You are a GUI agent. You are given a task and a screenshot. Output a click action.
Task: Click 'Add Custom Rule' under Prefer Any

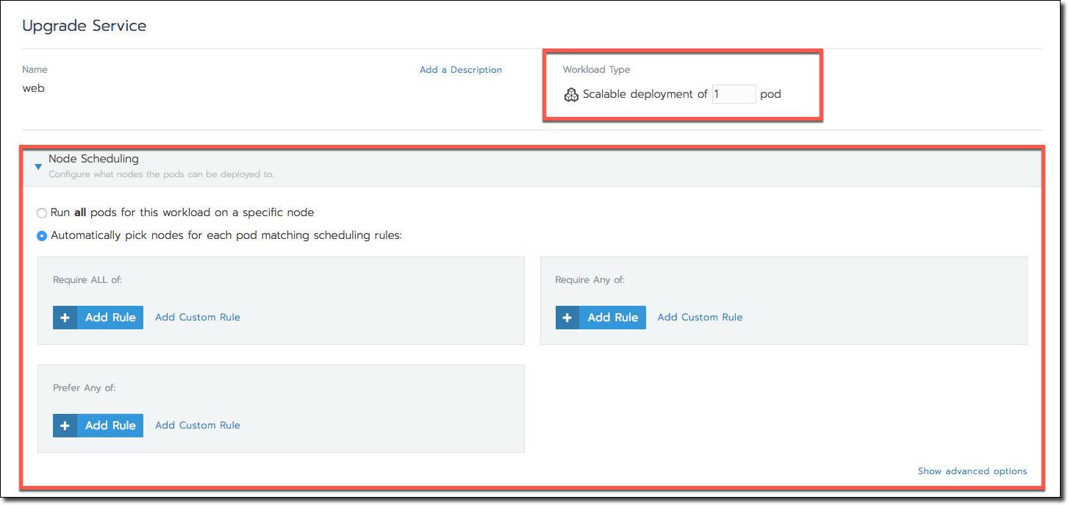click(197, 425)
